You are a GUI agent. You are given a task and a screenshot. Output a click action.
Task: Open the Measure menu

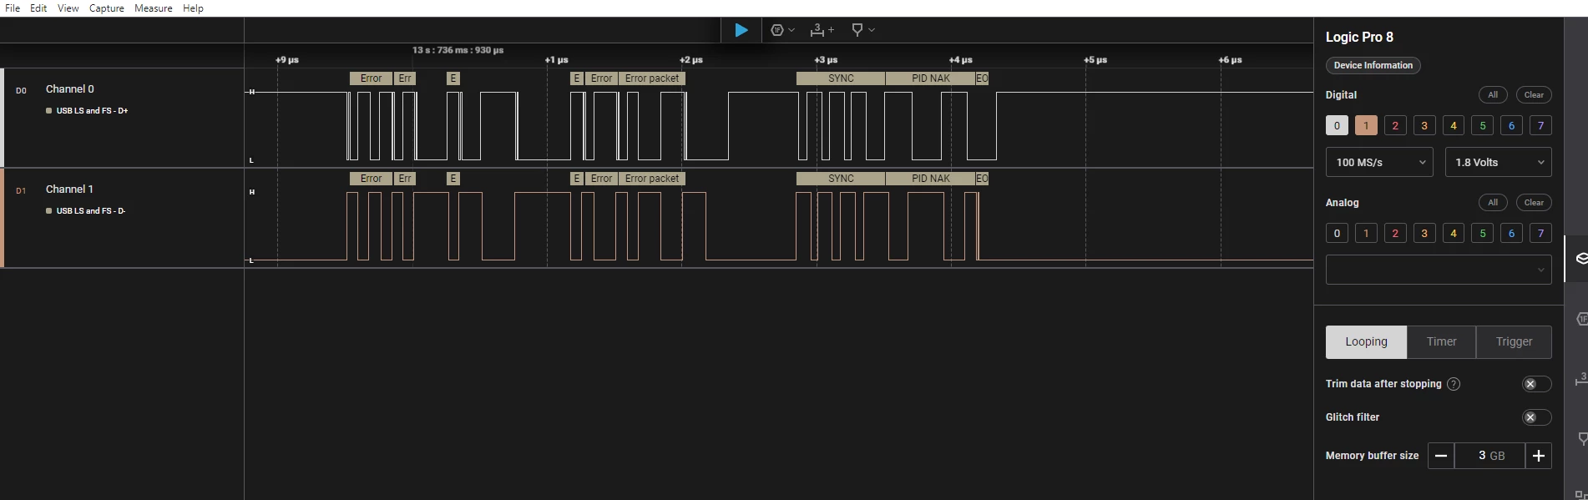[154, 8]
